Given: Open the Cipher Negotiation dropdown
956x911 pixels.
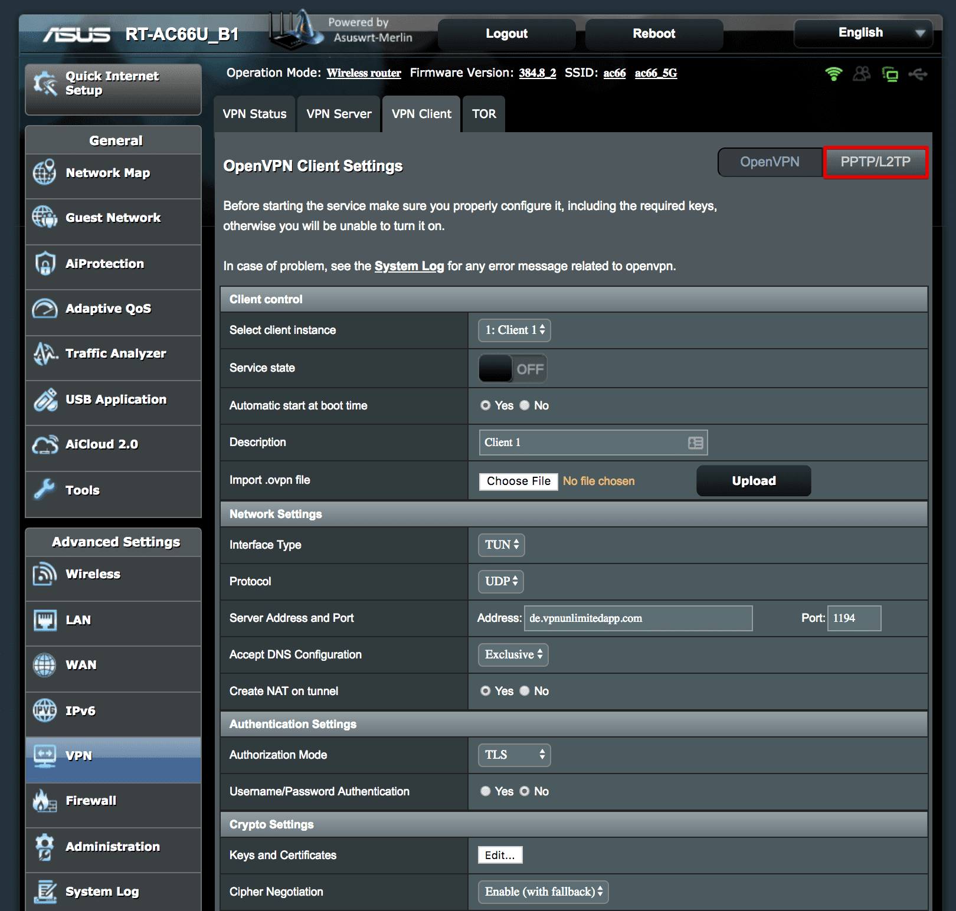Looking at the screenshot, I should [x=542, y=892].
